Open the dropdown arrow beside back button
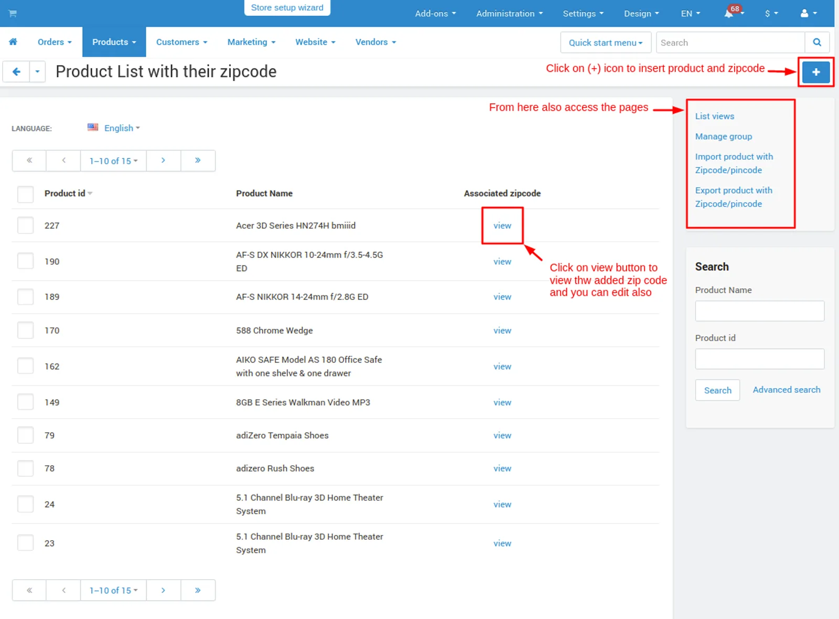The width and height of the screenshot is (839, 619). pyautogui.click(x=37, y=72)
